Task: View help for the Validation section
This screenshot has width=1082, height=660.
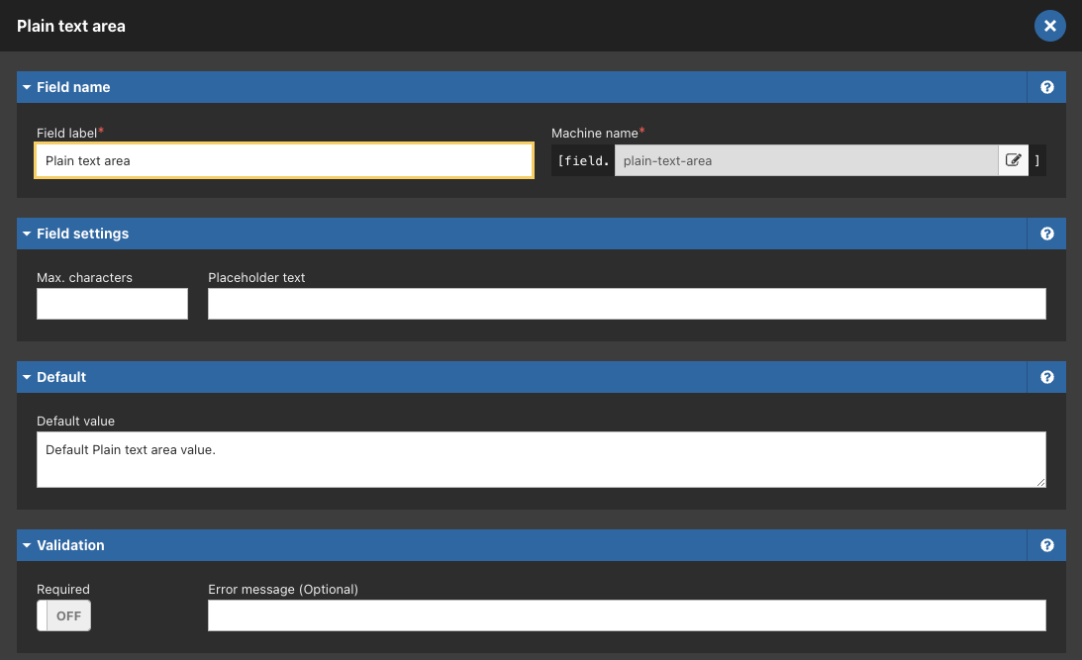Action: pos(1046,545)
